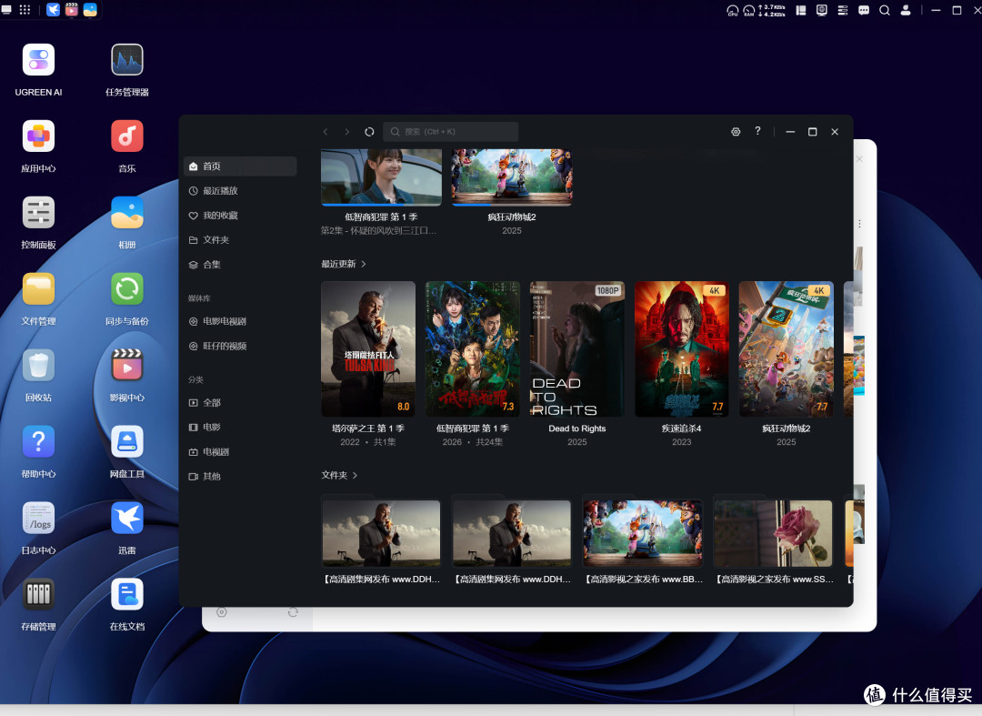Open the Photos (相册) desktop icon

click(x=127, y=212)
